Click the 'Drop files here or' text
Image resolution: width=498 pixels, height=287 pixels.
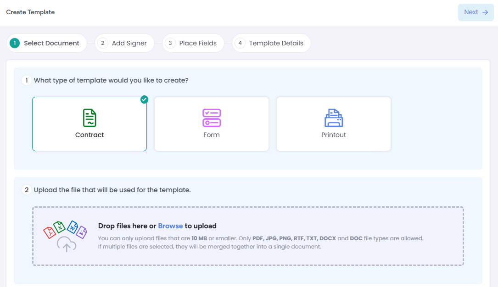point(127,226)
